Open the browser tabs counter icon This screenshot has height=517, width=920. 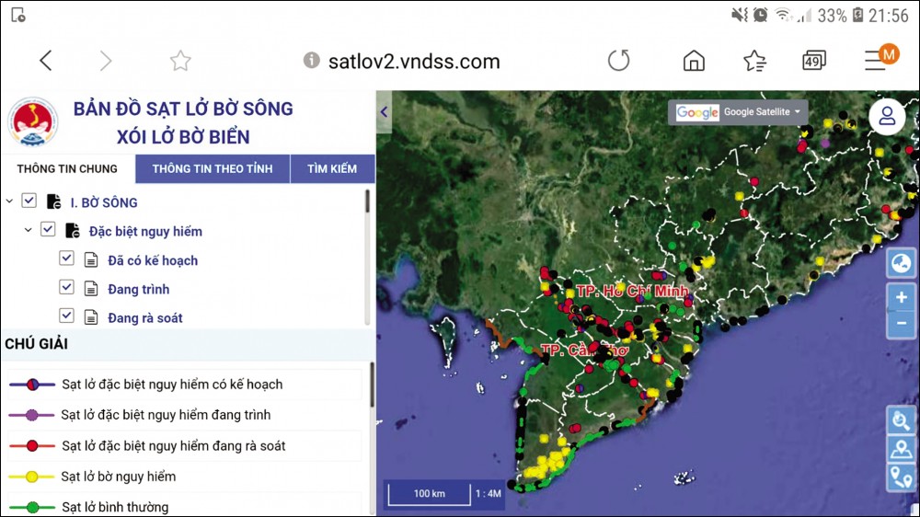813,61
